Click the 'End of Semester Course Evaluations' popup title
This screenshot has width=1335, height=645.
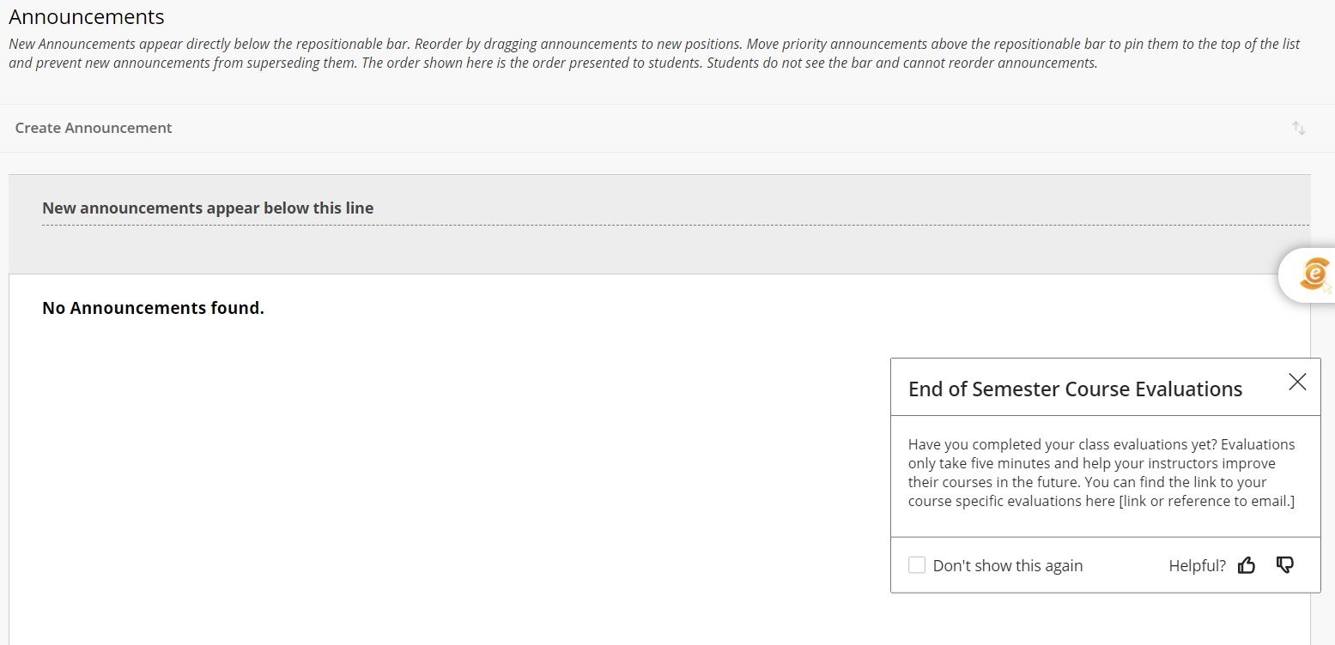[1075, 389]
